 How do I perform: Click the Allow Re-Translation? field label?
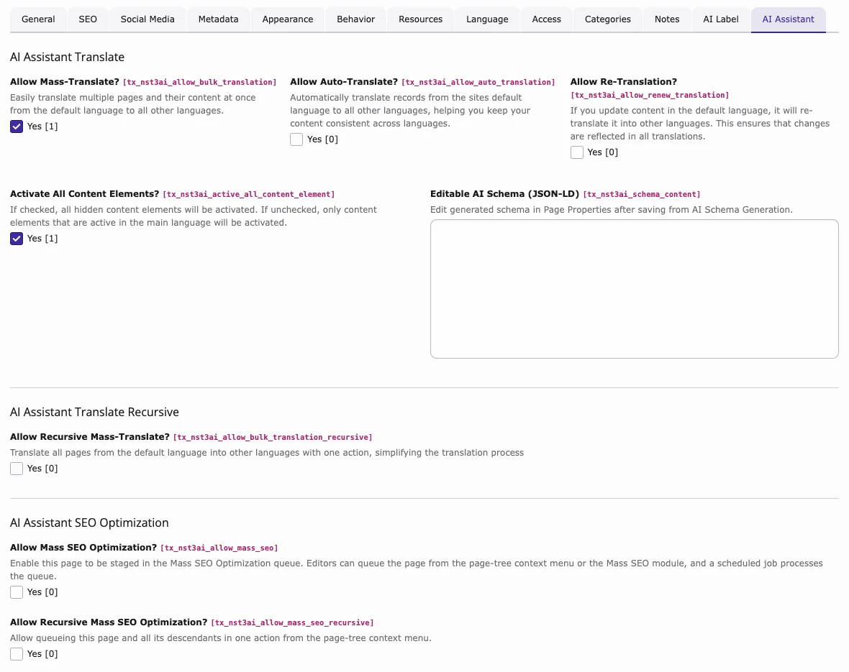pyautogui.click(x=623, y=82)
